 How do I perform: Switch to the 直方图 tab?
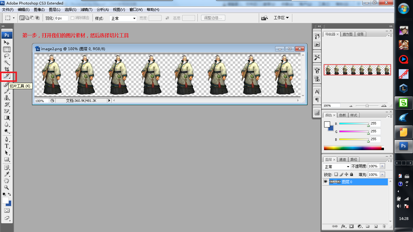(x=348, y=34)
